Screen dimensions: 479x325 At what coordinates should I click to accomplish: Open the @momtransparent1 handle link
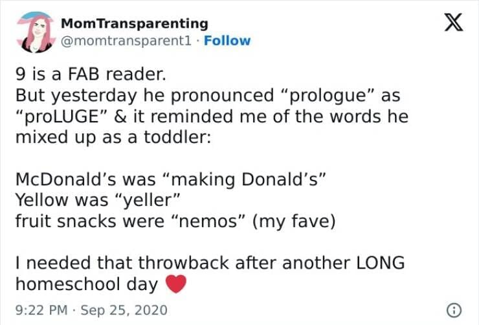(x=128, y=41)
